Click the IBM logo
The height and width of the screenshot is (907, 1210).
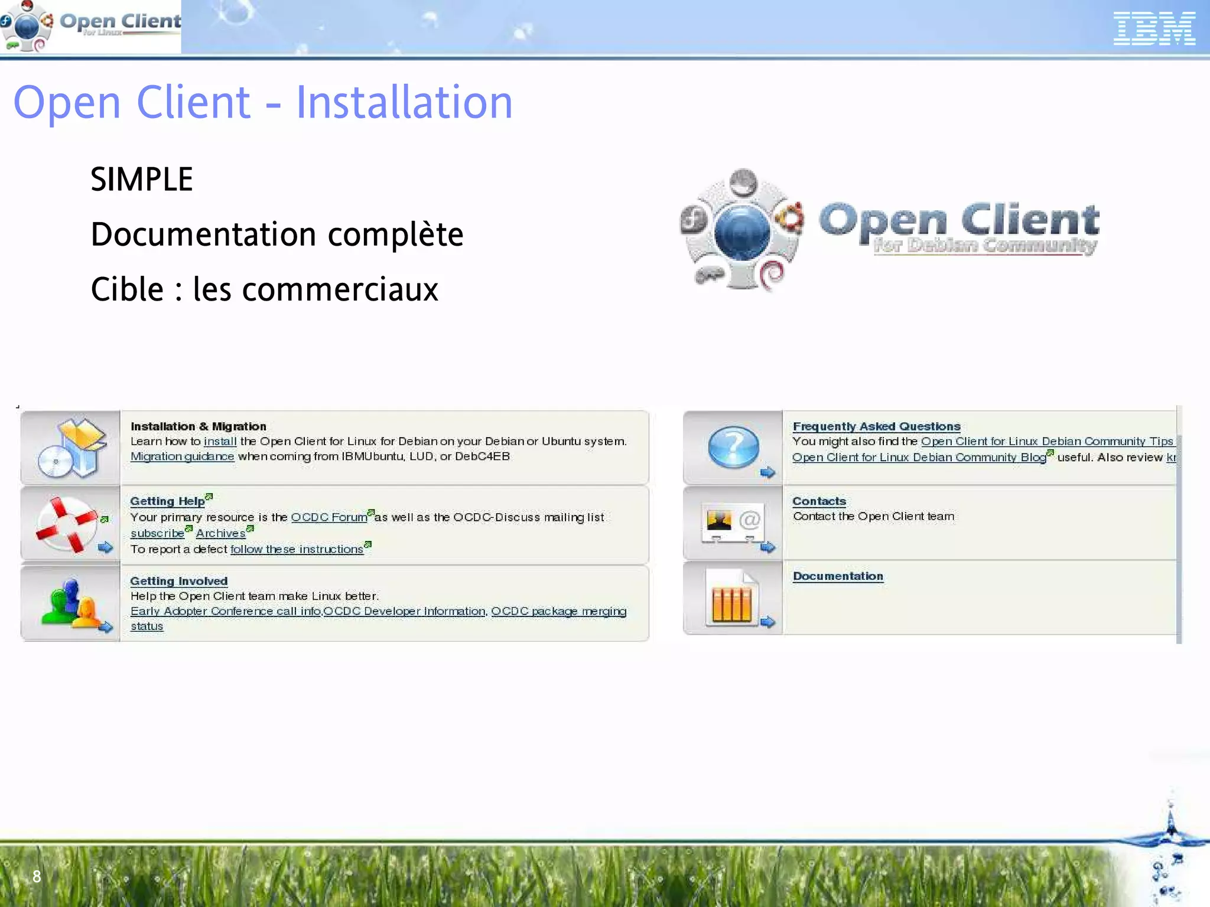(x=1154, y=28)
